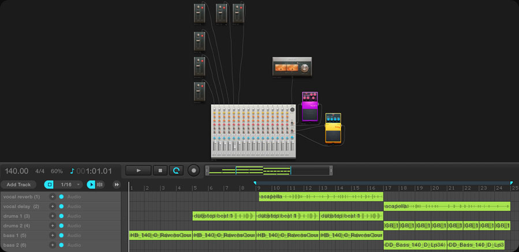Click the plus icon on drums 1 (3)

pos(53,216)
